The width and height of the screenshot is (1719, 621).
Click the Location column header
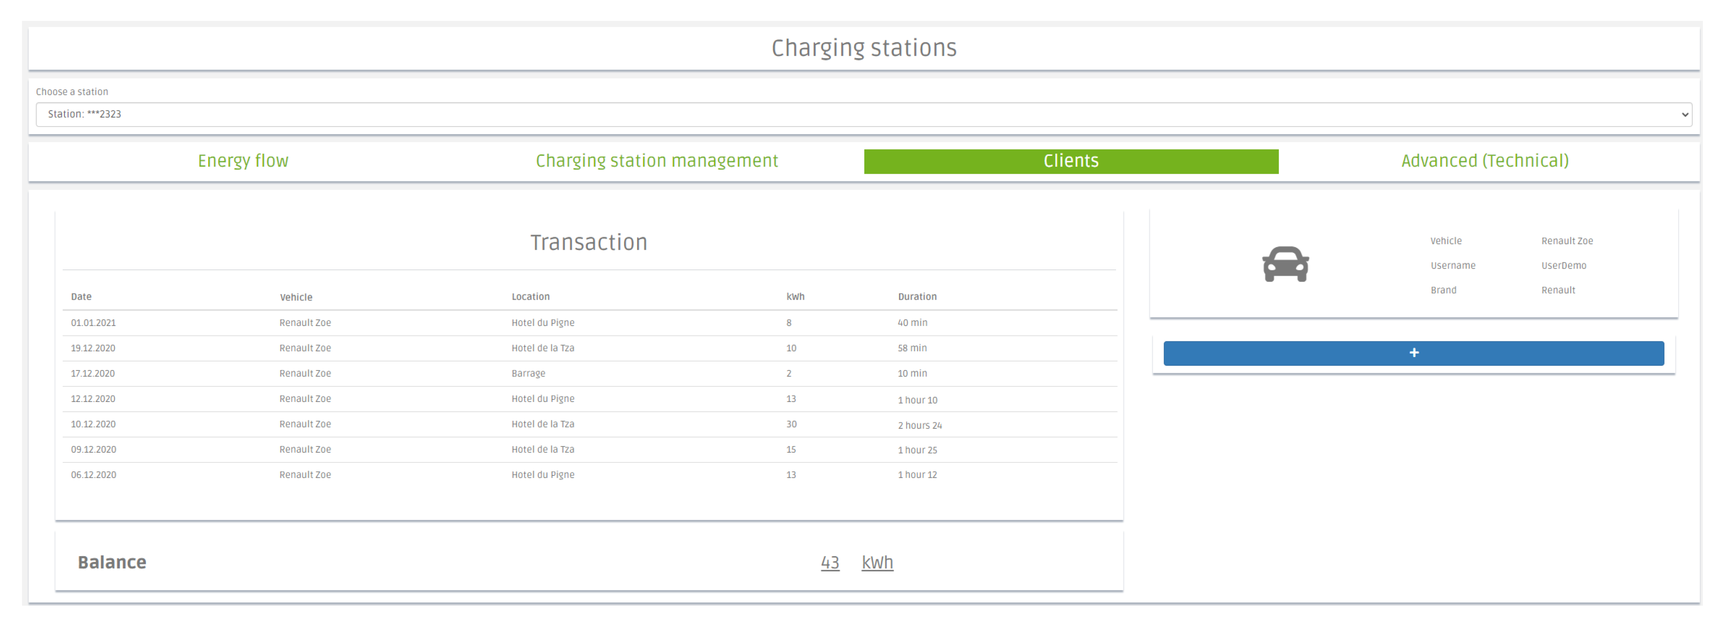531,297
